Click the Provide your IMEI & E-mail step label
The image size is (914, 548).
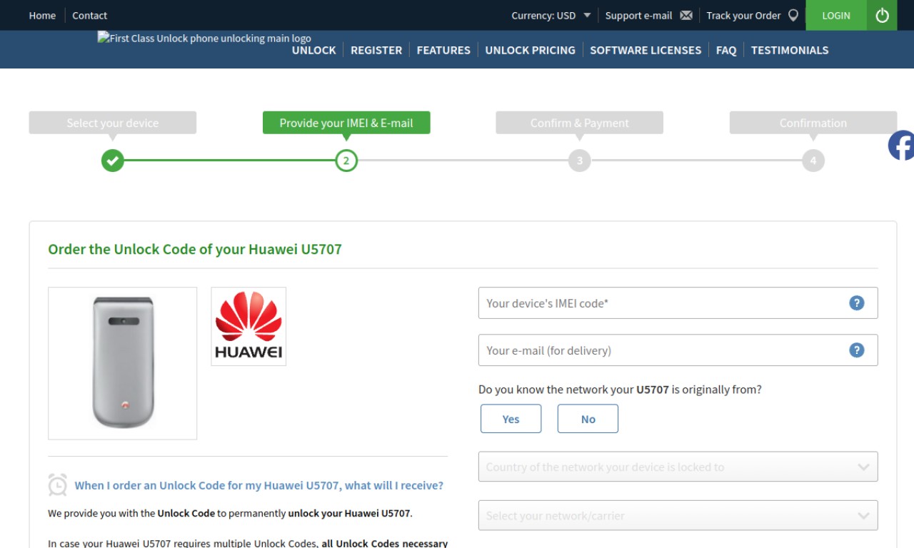click(x=346, y=123)
